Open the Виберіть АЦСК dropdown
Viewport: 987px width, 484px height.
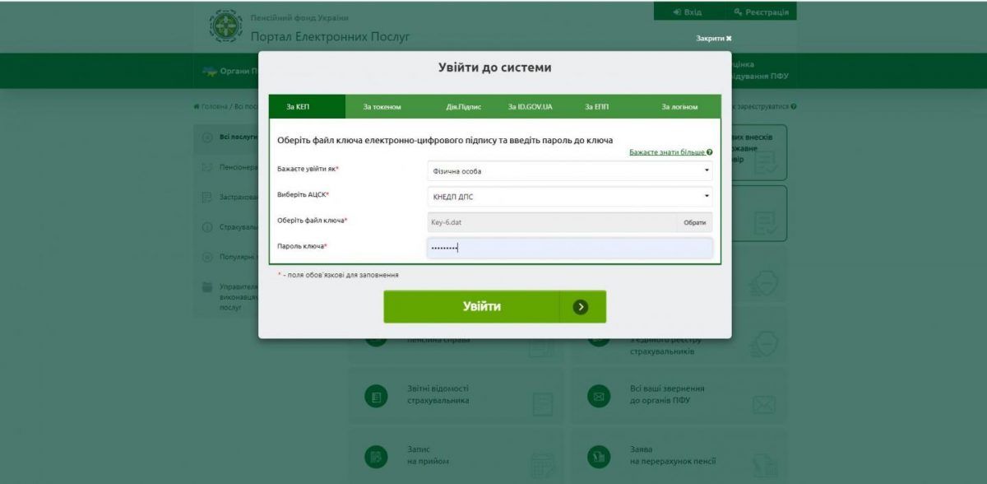coord(568,196)
